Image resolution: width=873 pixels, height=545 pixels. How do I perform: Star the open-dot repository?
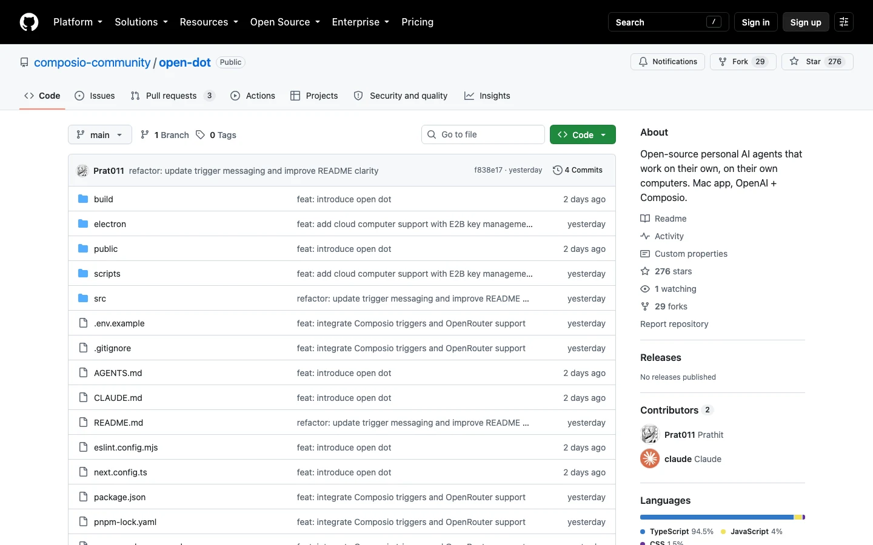[817, 62]
